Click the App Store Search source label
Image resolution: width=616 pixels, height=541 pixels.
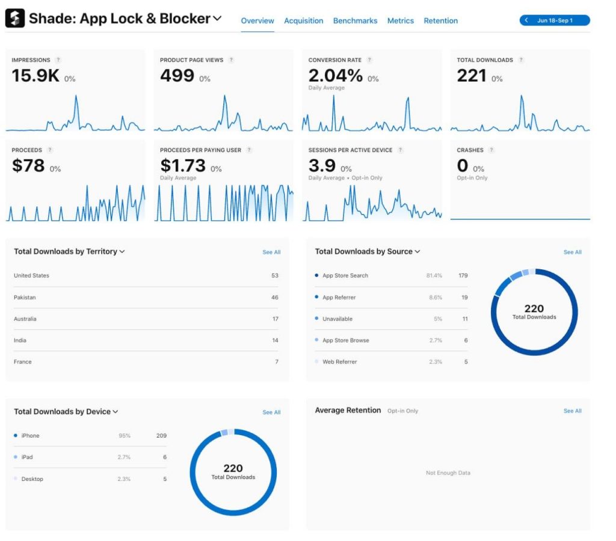[x=345, y=275]
